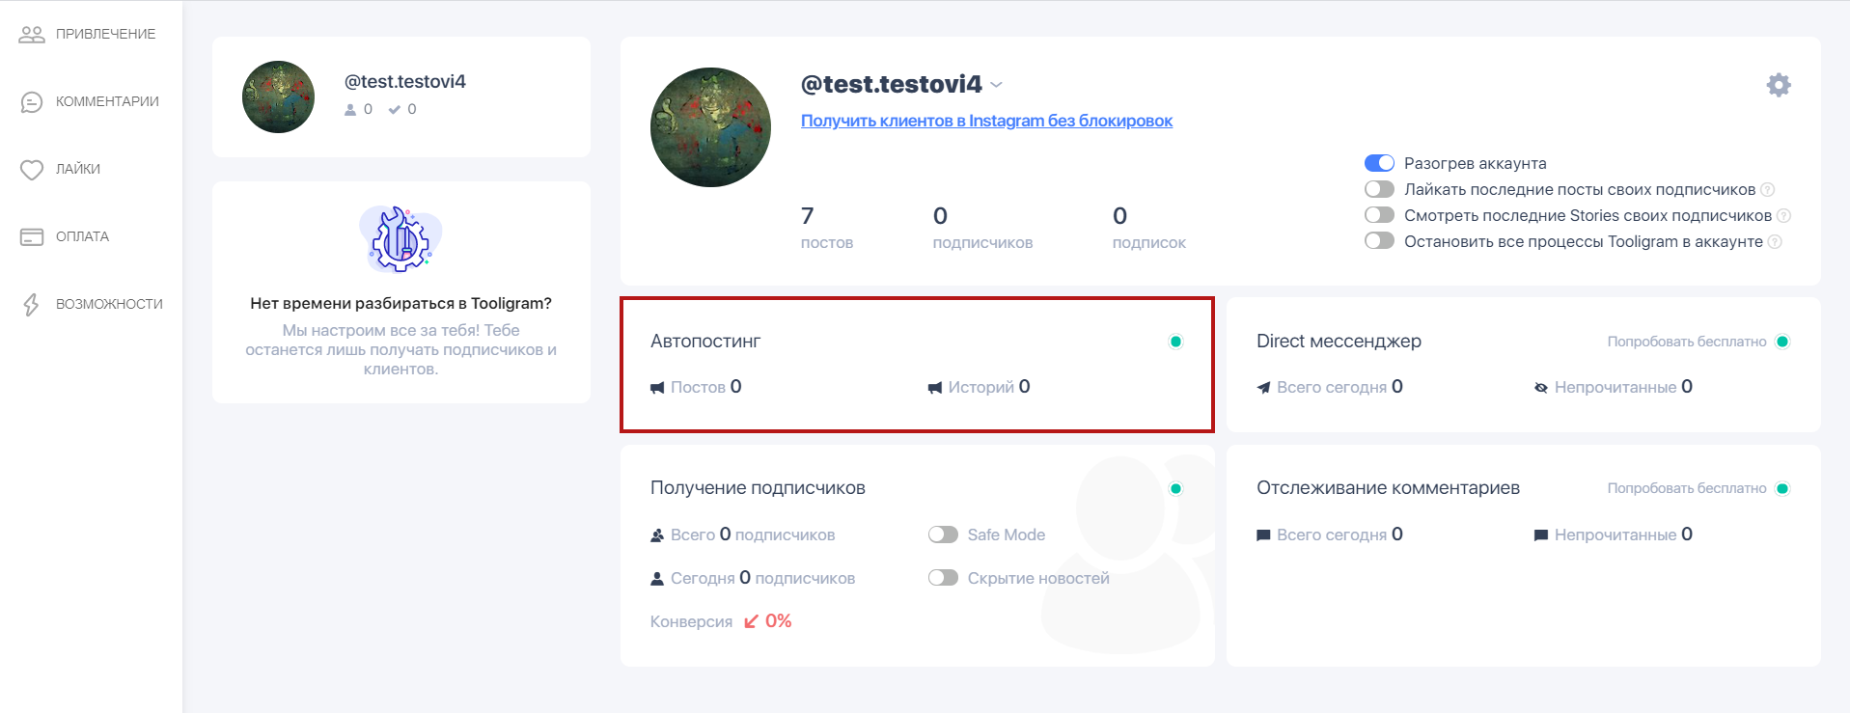Click Попробовать бесплатно for Отслеживание комментариев

pyautogui.click(x=1686, y=488)
